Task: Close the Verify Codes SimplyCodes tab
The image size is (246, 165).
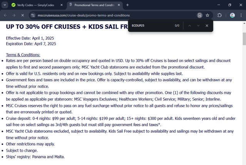Action: point(62,5)
